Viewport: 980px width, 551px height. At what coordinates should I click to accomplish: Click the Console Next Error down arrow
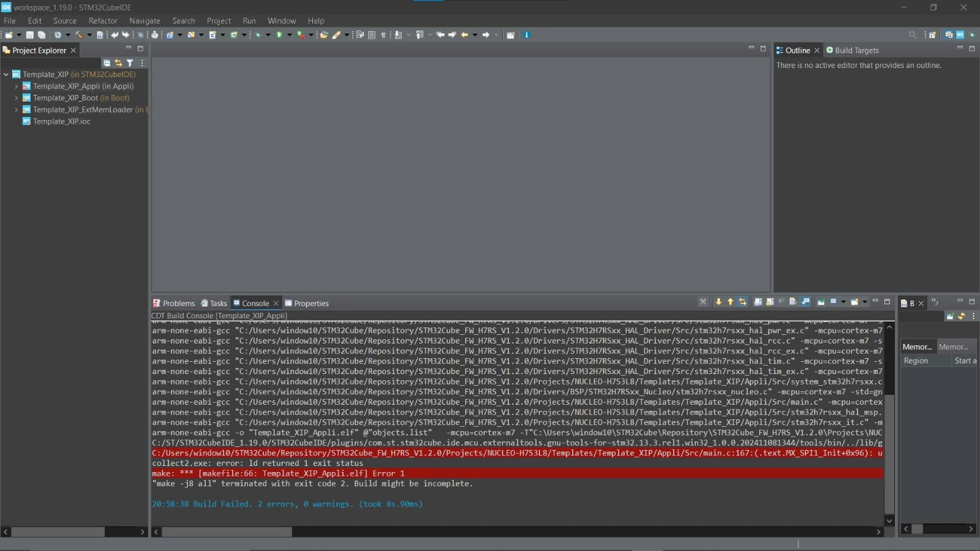pos(718,302)
